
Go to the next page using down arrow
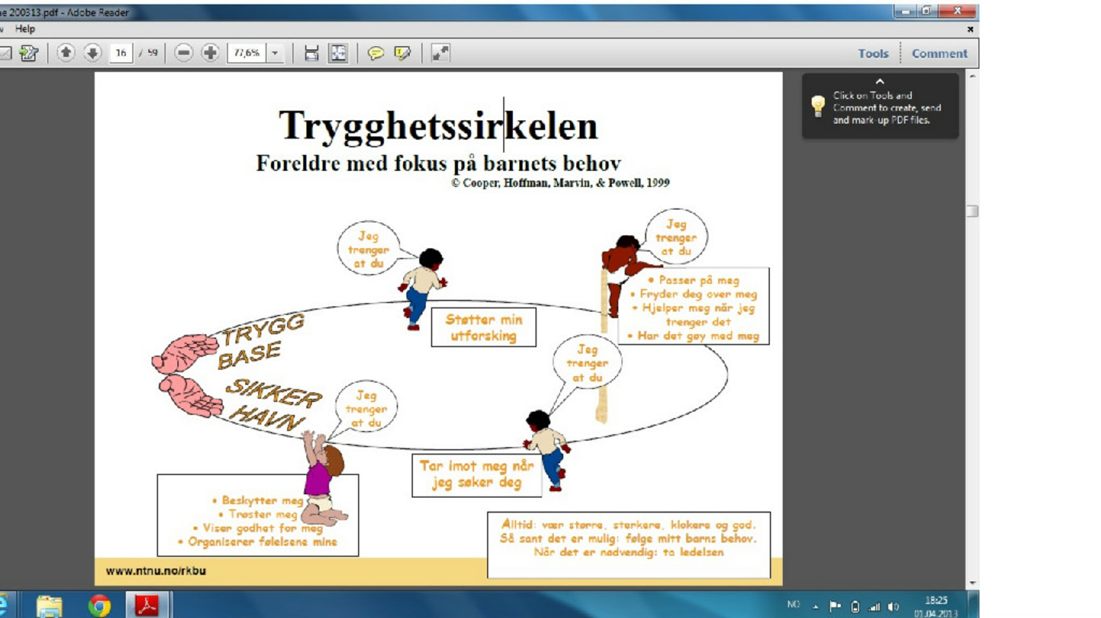92,53
